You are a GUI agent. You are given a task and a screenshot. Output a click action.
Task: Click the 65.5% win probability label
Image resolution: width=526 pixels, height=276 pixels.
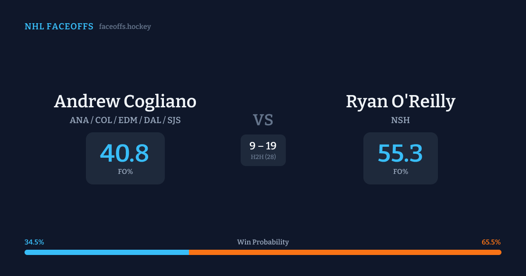click(491, 242)
